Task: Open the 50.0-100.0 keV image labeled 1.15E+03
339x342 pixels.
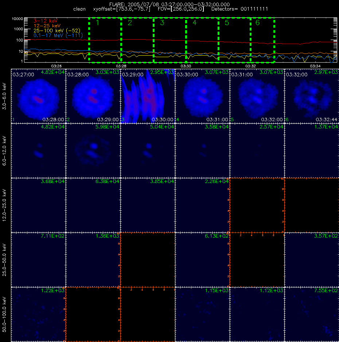Action: (x=202, y=314)
